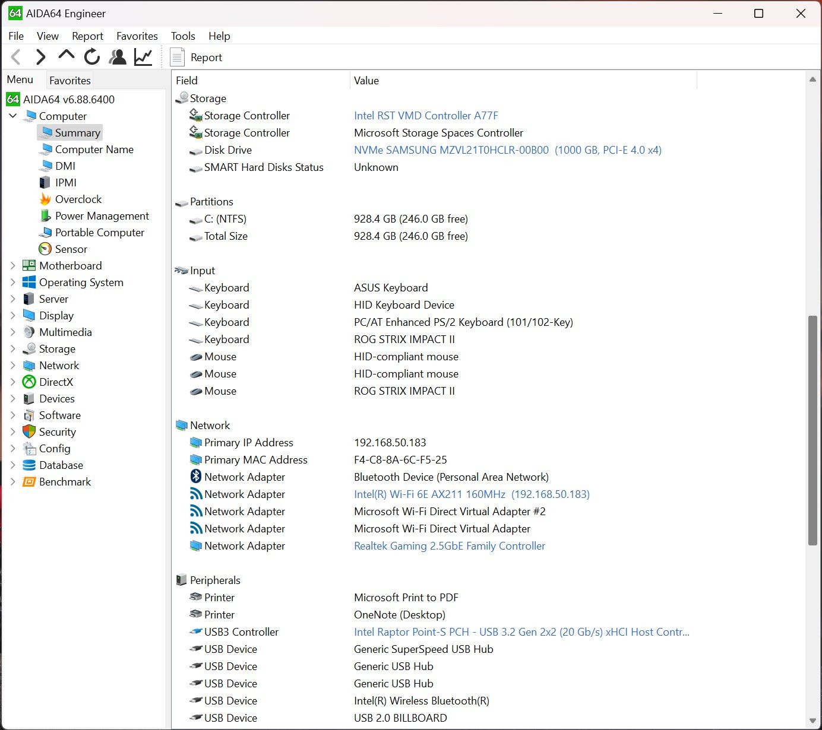Expand the Devices tree node
This screenshot has height=730, width=822.
[x=12, y=399]
